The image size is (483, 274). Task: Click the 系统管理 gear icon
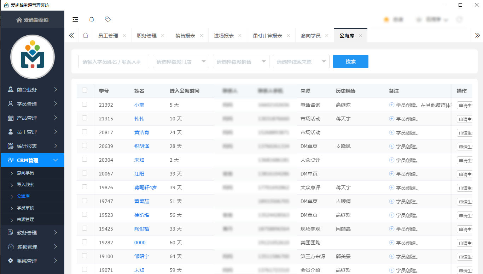coord(11,261)
